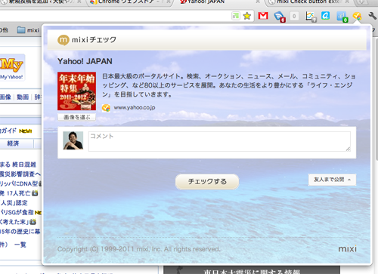Click the mixi Check extension icon in toolbar
Viewport: 378px width, 274px height.
(x=357, y=17)
